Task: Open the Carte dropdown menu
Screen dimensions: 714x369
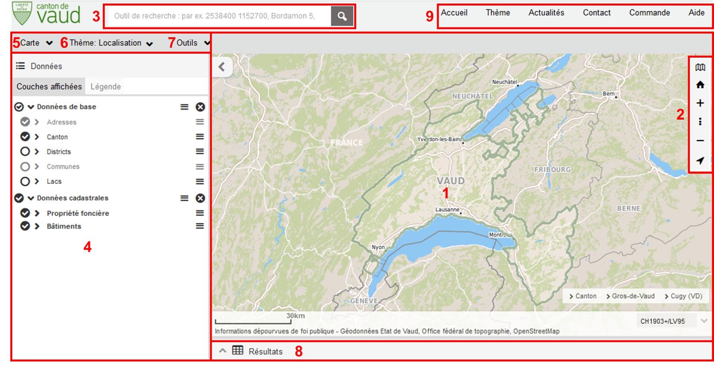Action: coord(36,43)
